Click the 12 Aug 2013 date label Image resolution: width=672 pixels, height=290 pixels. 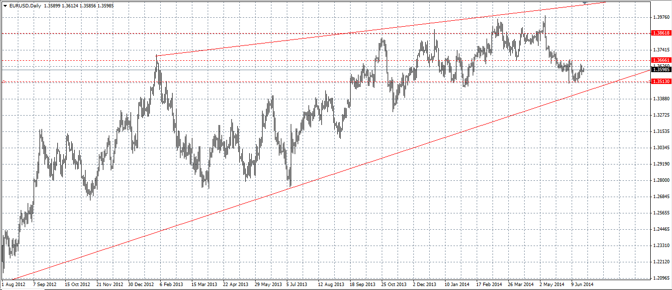click(x=331, y=285)
